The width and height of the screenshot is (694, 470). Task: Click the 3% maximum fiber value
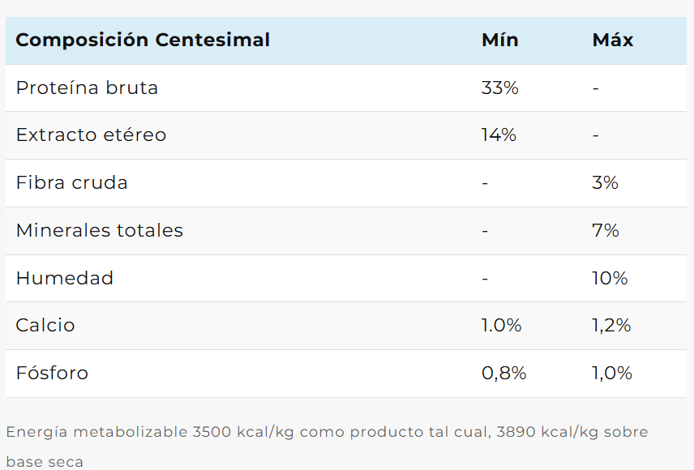pyautogui.click(x=605, y=182)
